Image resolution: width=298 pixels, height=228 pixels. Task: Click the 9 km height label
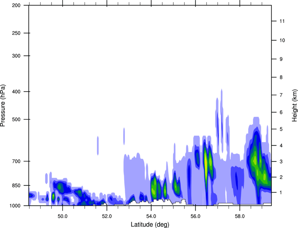(x=281, y=59)
